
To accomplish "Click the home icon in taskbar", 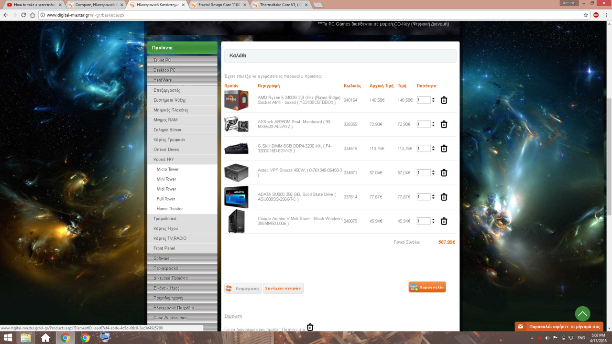I will click(45, 338).
